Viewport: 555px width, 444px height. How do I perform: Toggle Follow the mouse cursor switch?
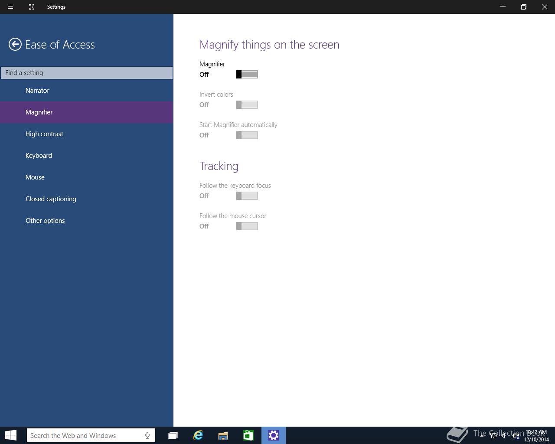pyautogui.click(x=247, y=226)
